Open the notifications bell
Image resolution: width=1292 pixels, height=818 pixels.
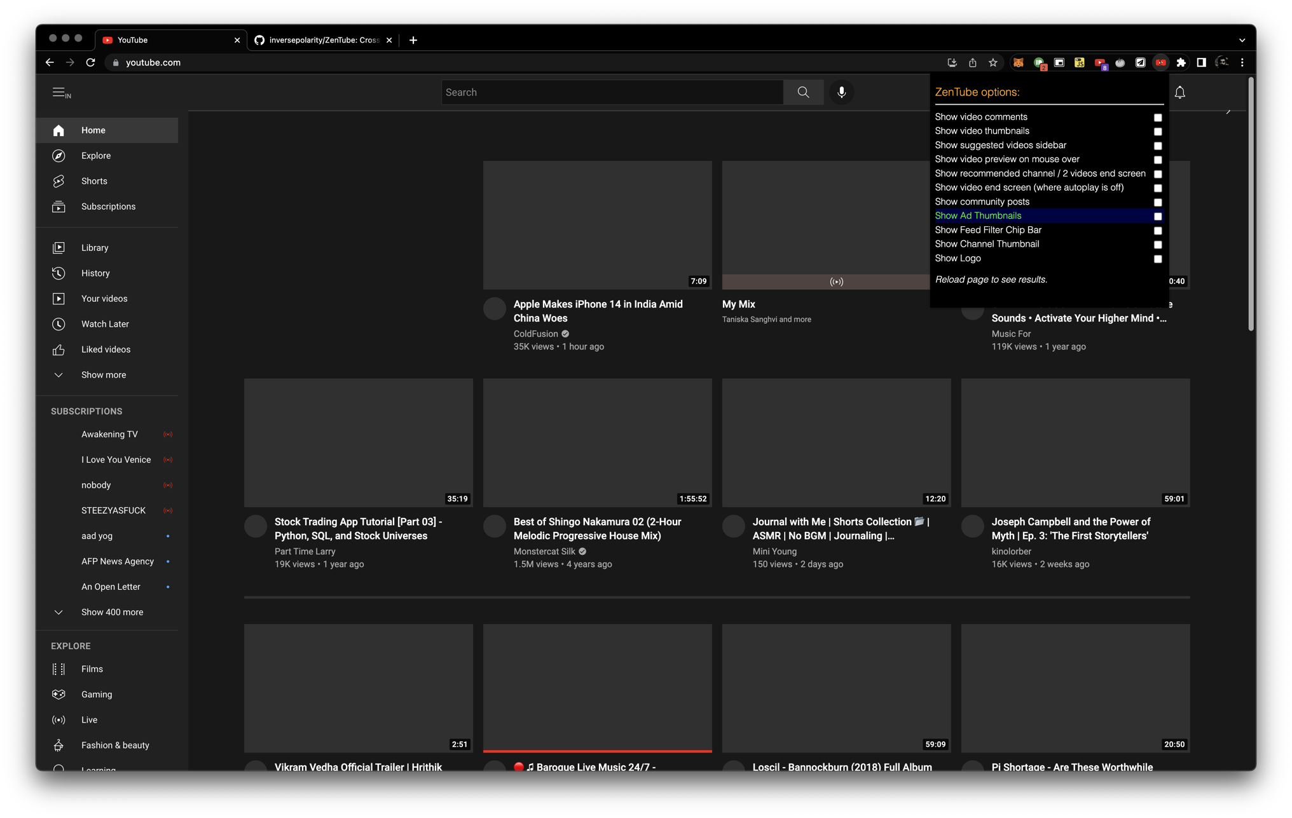click(x=1179, y=92)
